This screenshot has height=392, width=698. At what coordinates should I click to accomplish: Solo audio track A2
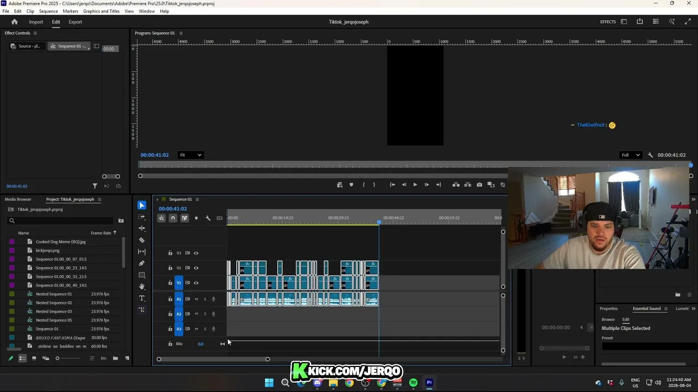205,314
